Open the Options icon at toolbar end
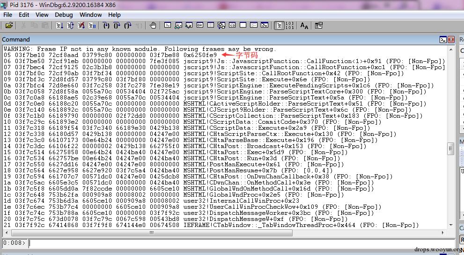The image size is (464, 255). pos(319,26)
